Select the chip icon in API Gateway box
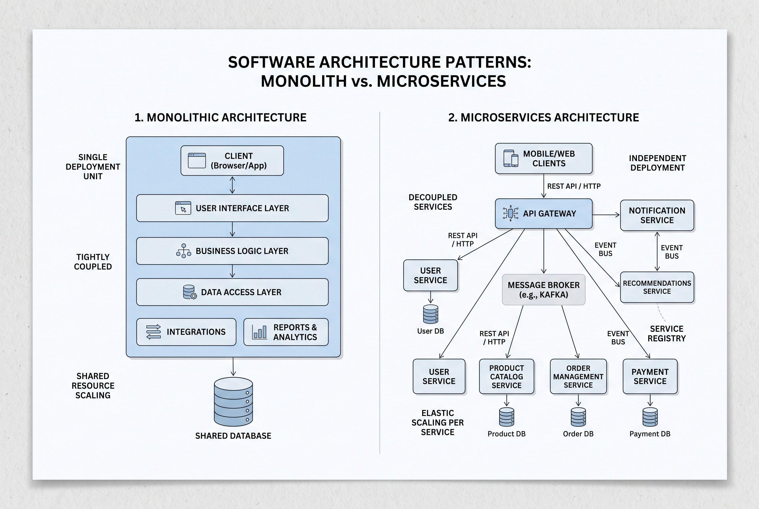The height and width of the screenshot is (509, 759). click(510, 213)
